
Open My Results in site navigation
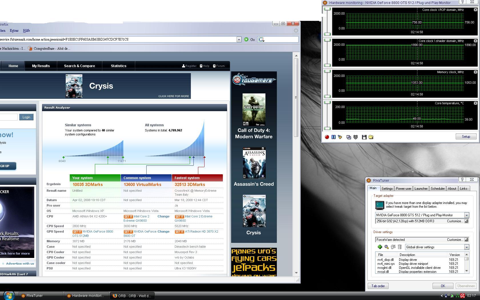tap(41, 66)
